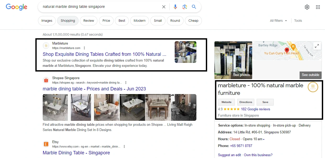325x158 pixels.
Task: Click the first Shopee dining table image
Action: point(55,107)
